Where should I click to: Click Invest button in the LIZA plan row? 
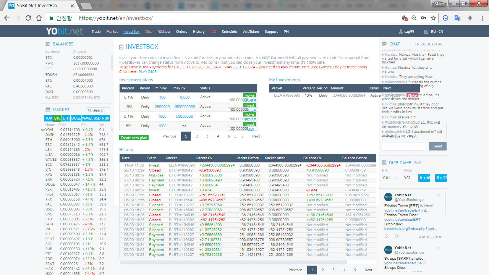tap(250, 105)
